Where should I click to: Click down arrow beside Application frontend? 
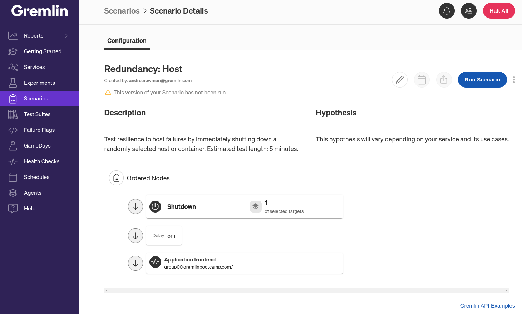(x=136, y=263)
